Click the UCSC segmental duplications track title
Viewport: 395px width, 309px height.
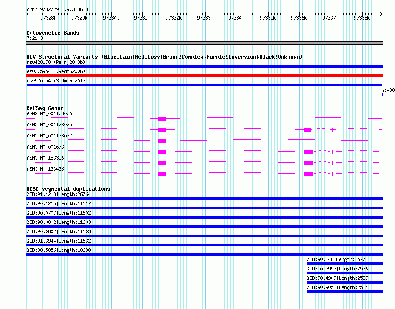pos(68,189)
